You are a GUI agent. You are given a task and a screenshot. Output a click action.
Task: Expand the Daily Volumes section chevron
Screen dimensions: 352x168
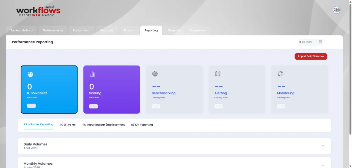point(323,146)
